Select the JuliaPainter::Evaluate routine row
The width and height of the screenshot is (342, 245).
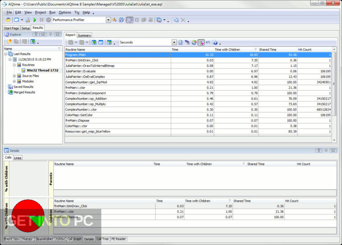(x=198, y=71)
